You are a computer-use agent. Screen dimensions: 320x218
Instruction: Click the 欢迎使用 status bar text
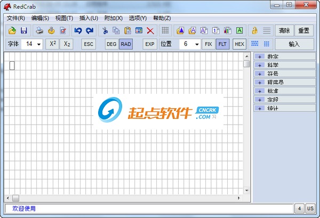(24, 208)
